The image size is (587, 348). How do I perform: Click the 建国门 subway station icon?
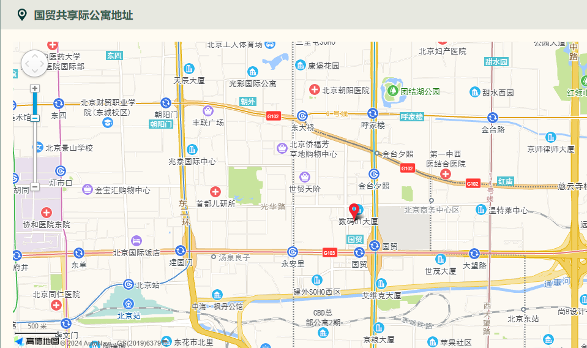(181, 250)
